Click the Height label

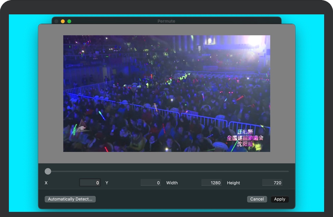(x=233, y=183)
